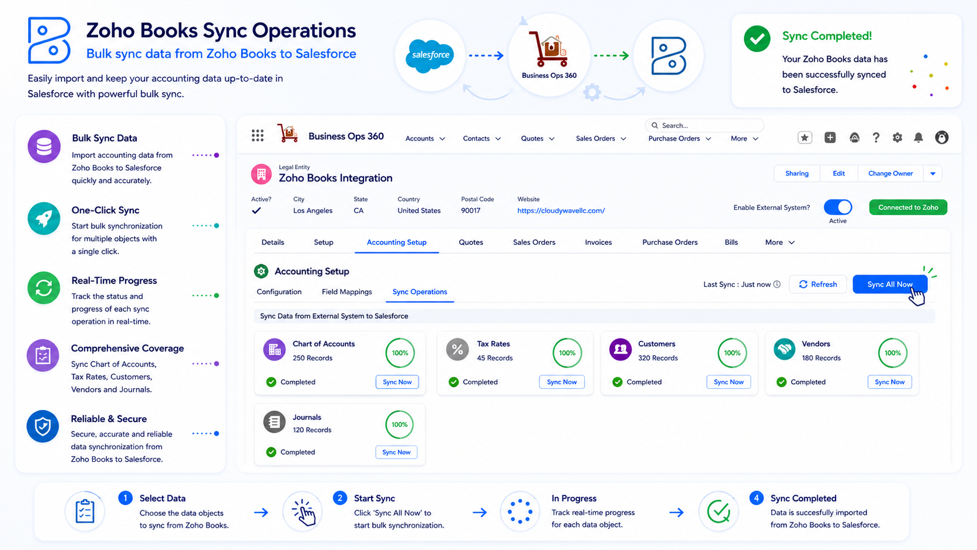The width and height of the screenshot is (977, 550).
Task: Open the setup assistant bell-dome icon
Action: point(854,137)
